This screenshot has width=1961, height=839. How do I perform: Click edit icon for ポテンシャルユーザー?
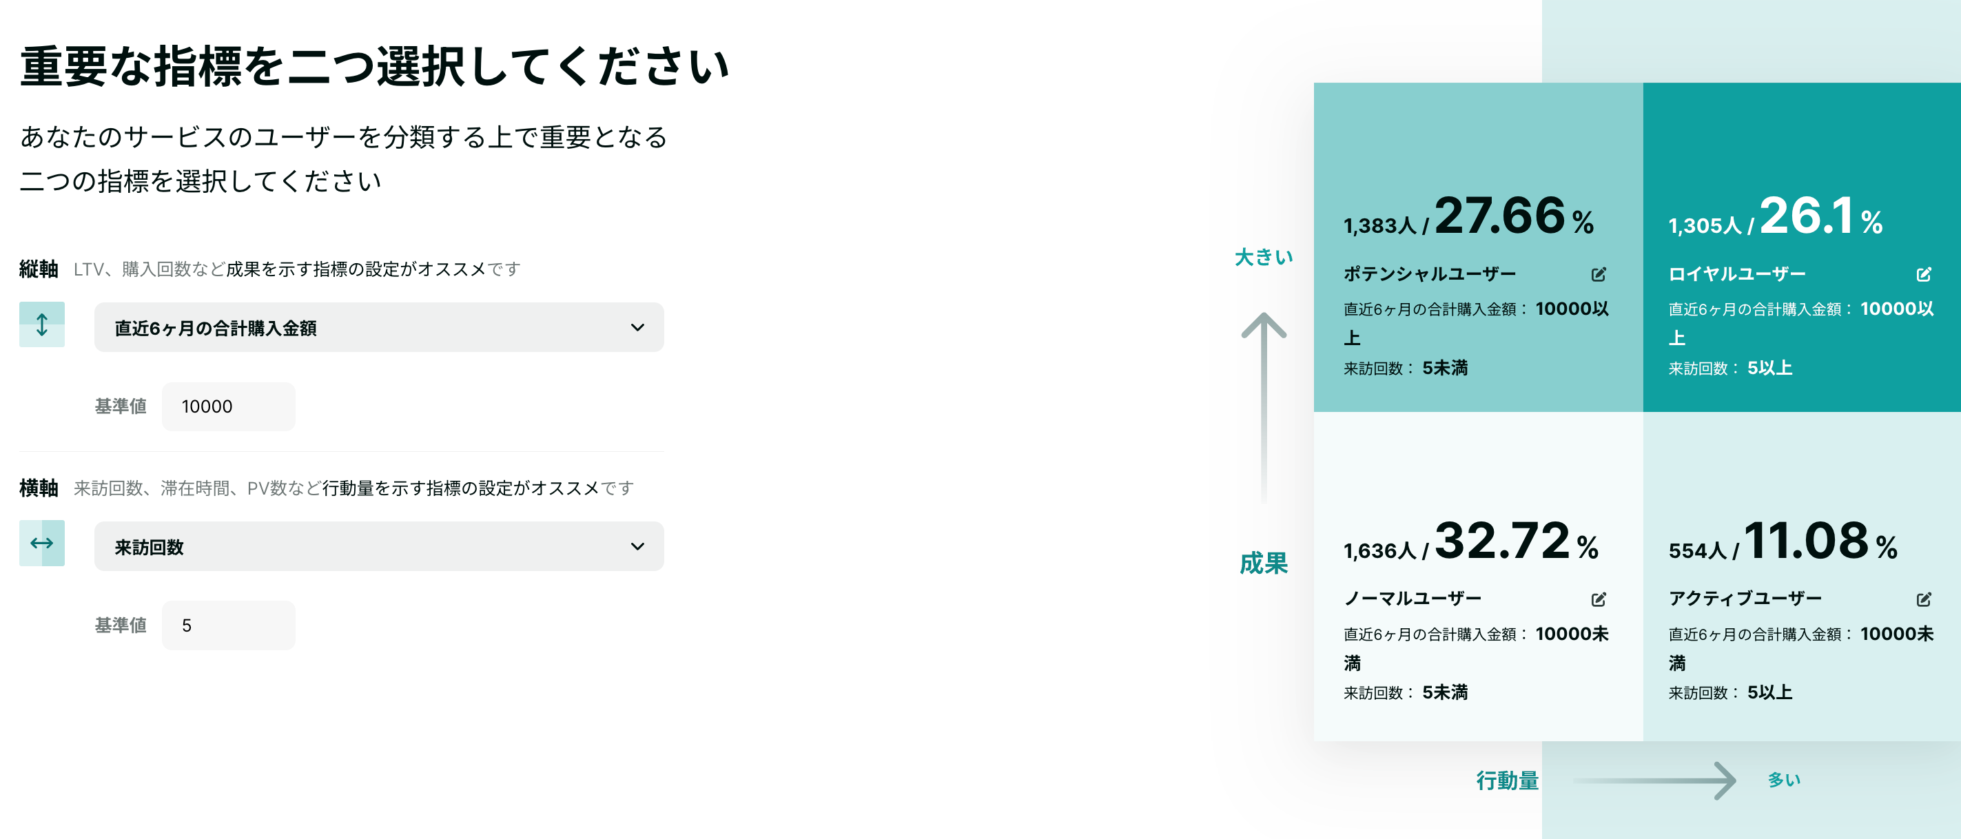[1599, 274]
